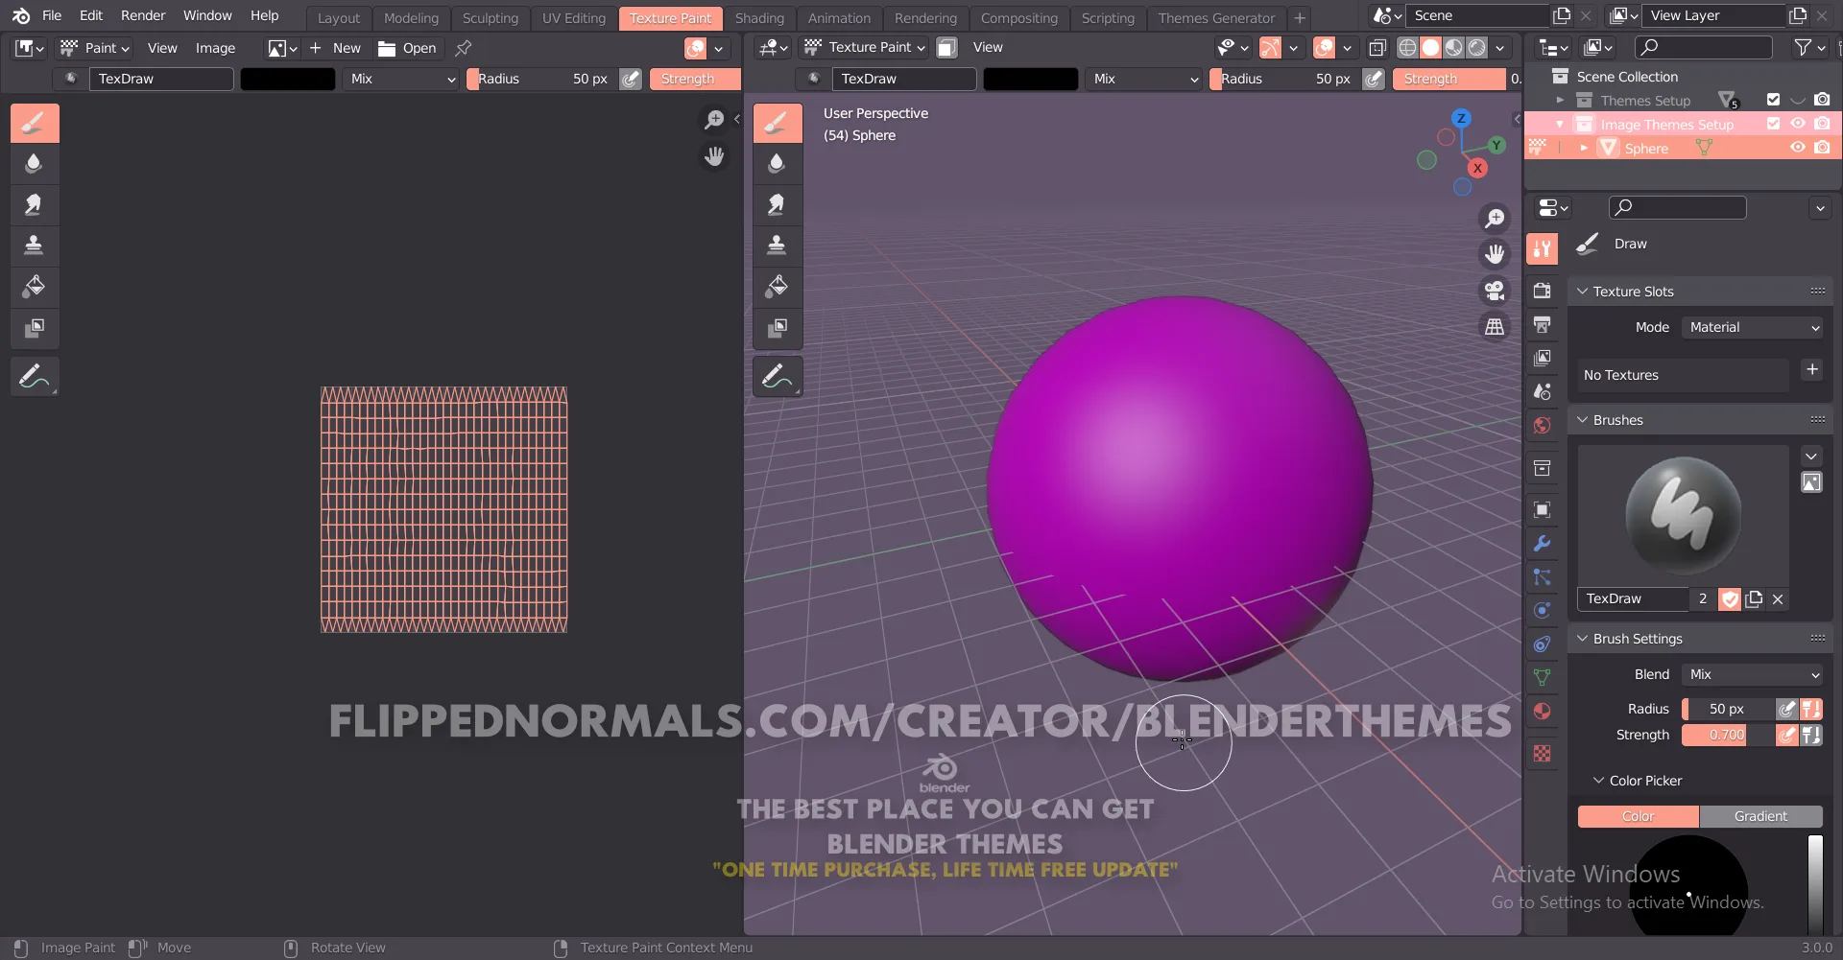Screen dimensions: 1843x960
Task: Select the Soften brush in the toolbar
Action: tap(35, 163)
